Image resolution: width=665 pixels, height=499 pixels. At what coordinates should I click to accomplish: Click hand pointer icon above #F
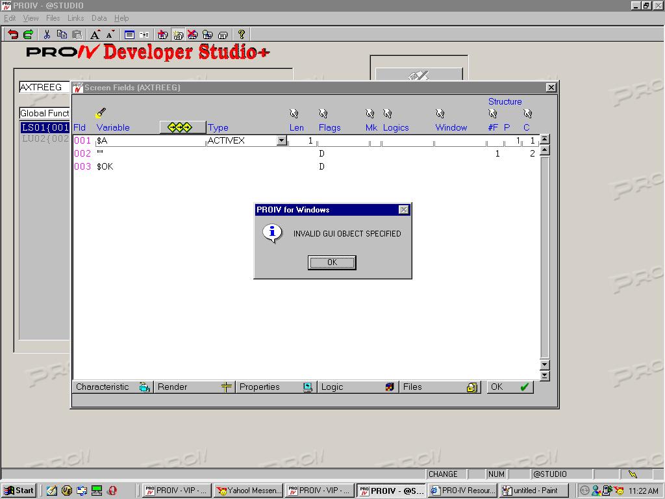click(492, 113)
